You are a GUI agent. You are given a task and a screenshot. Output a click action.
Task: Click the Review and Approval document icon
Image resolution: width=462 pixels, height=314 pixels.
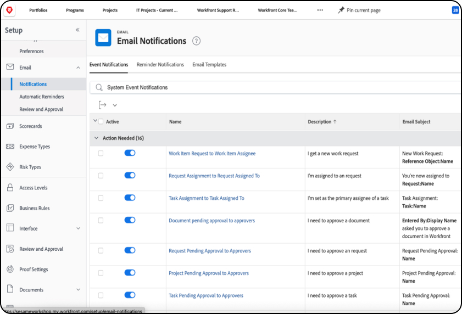(x=10, y=249)
